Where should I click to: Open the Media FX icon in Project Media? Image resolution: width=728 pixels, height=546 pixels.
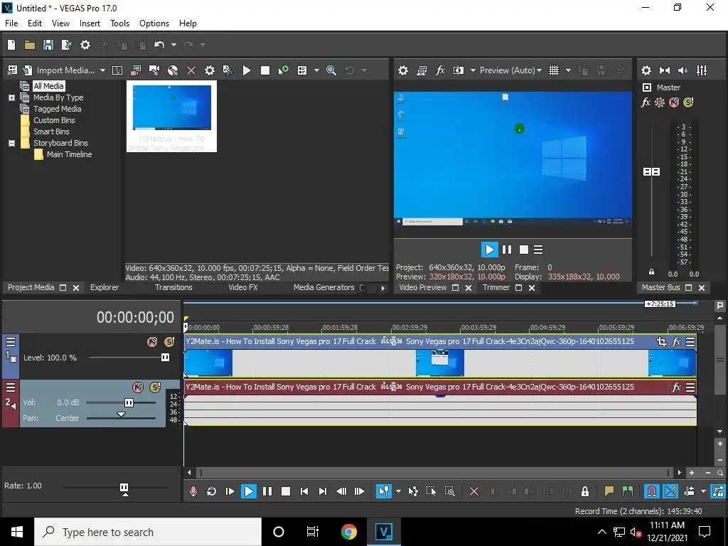[x=228, y=70]
